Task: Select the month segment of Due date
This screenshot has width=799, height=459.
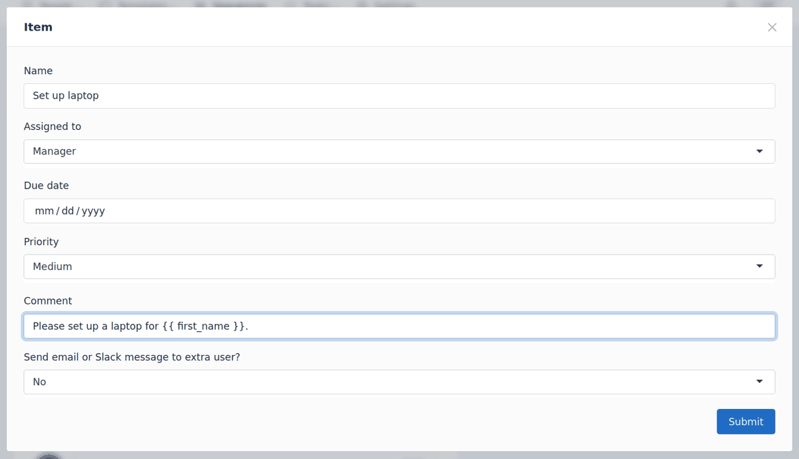Action: coord(44,211)
